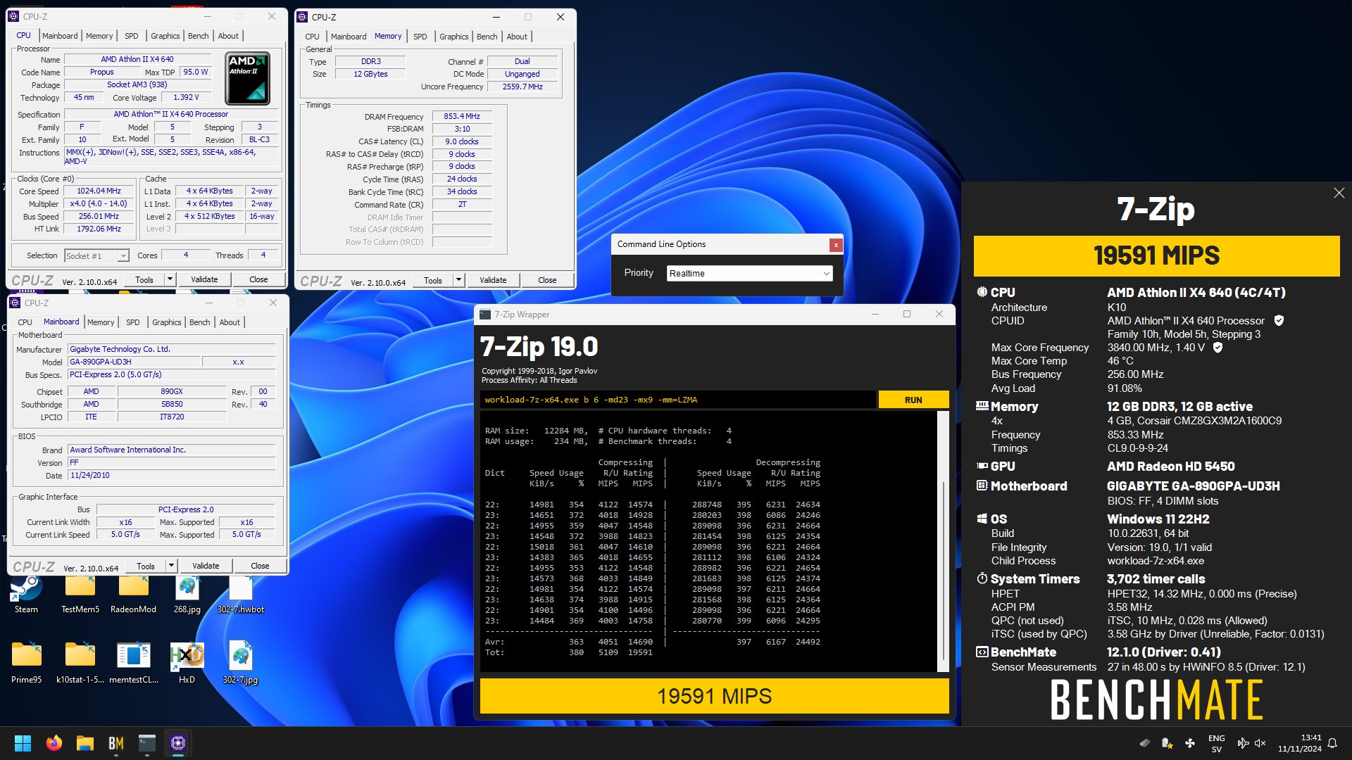Click Validate in the CPU window

click(204, 279)
